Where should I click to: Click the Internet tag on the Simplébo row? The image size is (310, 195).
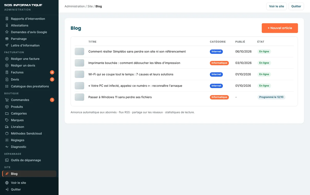point(216,51)
